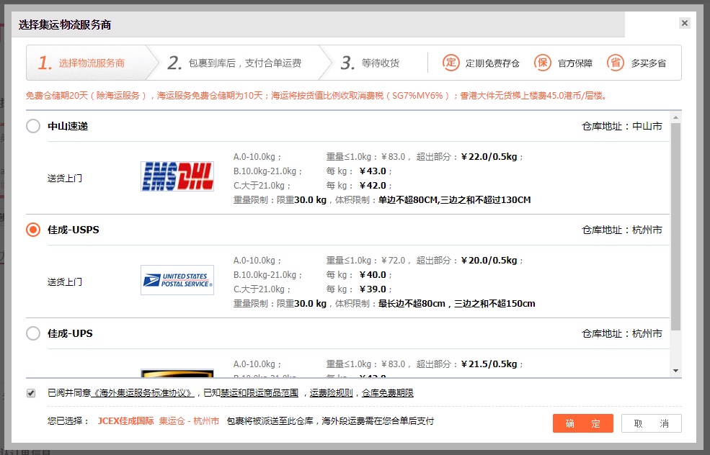Toggle the agreement checkbox
This screenshot has height=455, width=710.
pos(31,393)
